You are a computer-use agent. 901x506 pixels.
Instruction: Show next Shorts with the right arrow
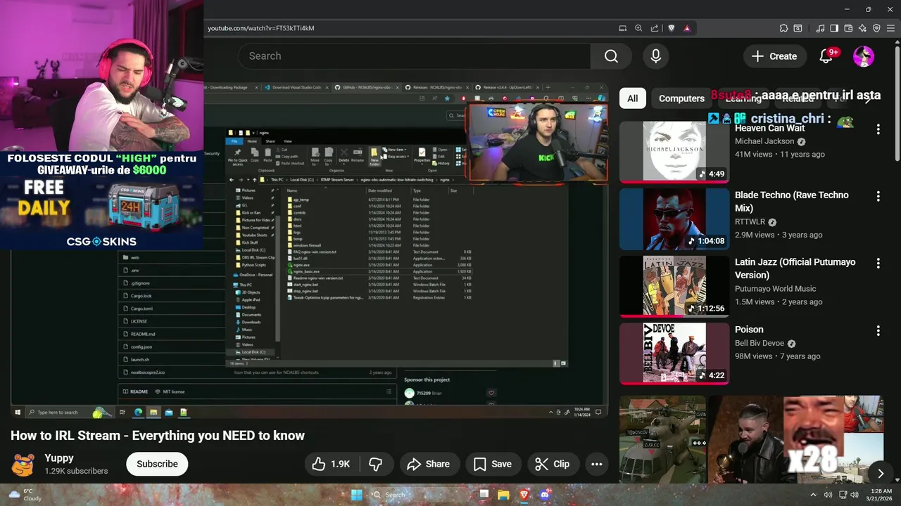881,474
